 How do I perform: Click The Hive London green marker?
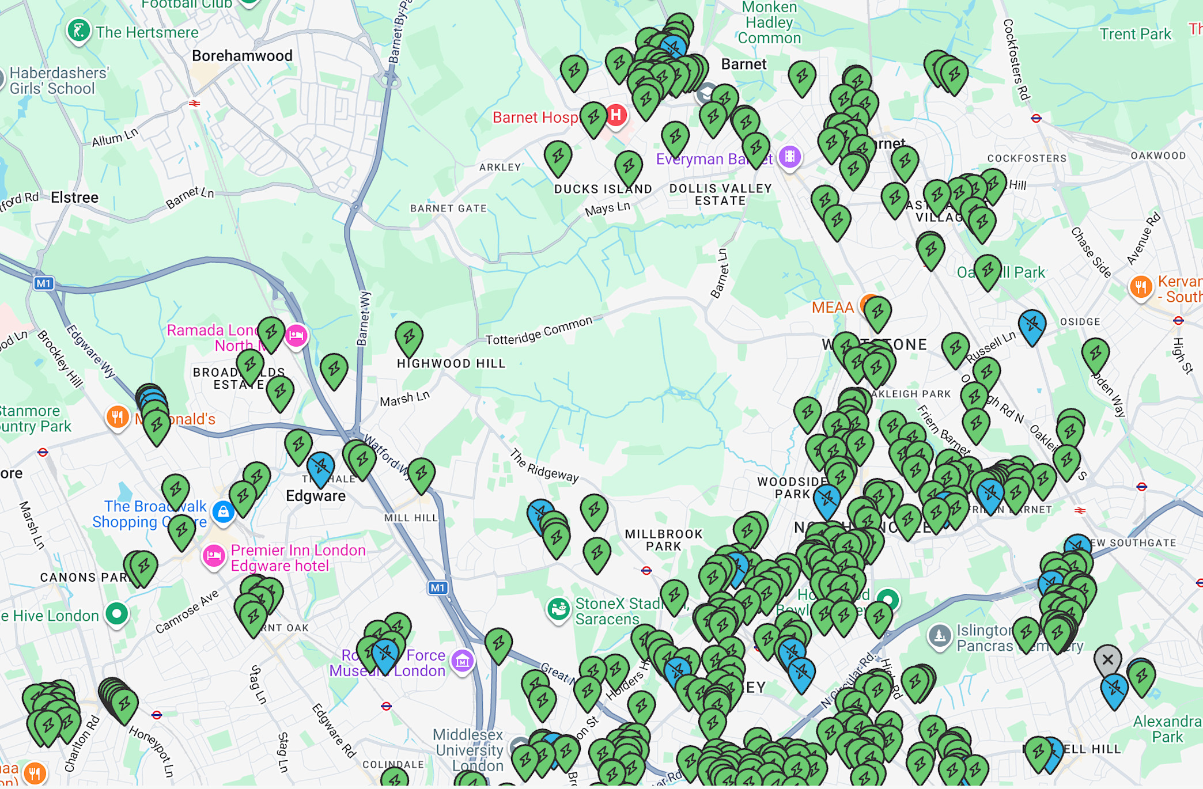(x=117, y=614)
